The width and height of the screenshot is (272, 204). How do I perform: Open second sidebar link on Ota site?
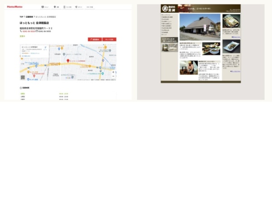click(167, 17)
